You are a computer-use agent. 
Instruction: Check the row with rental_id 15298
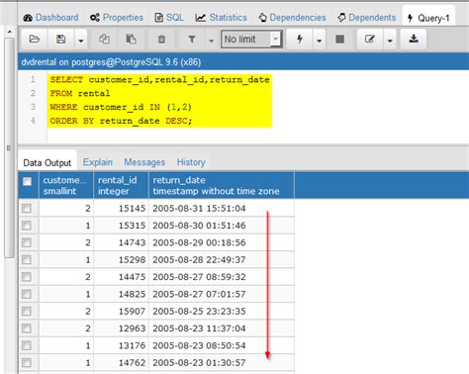[x=27, y=259]
